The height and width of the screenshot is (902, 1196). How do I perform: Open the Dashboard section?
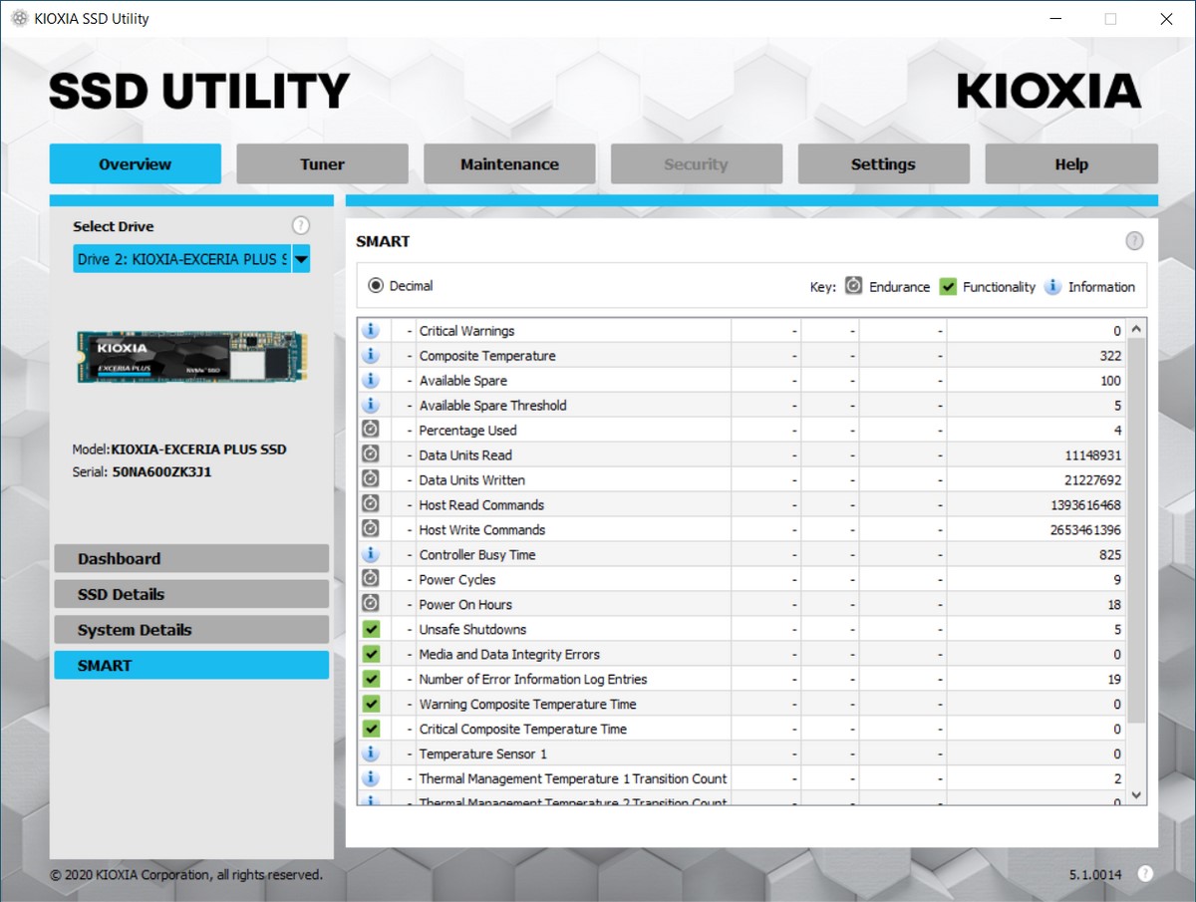(191, 559)
